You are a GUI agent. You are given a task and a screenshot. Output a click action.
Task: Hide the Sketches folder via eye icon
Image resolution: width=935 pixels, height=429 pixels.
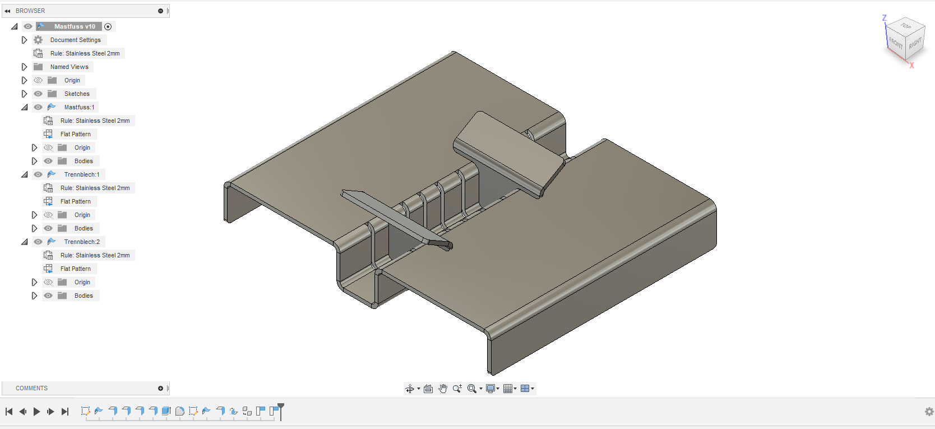click(x=38, y=94)
